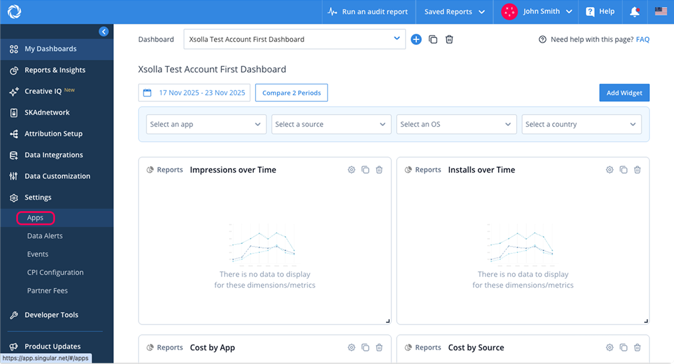Select Data Alerts under Settings

coord(45,236)
